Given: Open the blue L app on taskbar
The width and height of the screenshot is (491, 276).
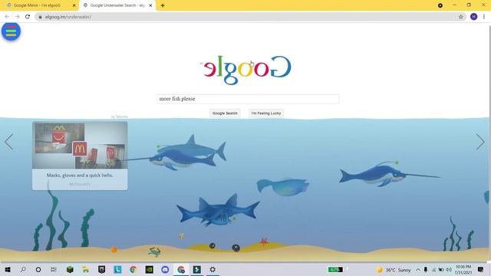Looking at the screenshot, I should [x=117, y=269].
